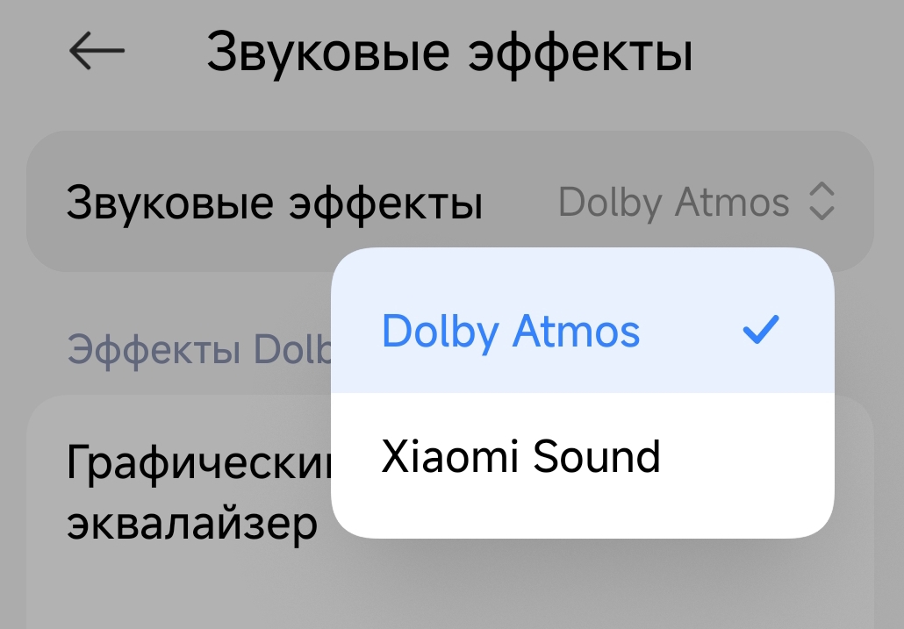This screenshot has height=629, width=904.
Task: Click the Звуковые эффекты row label
Action: [275, 203]
